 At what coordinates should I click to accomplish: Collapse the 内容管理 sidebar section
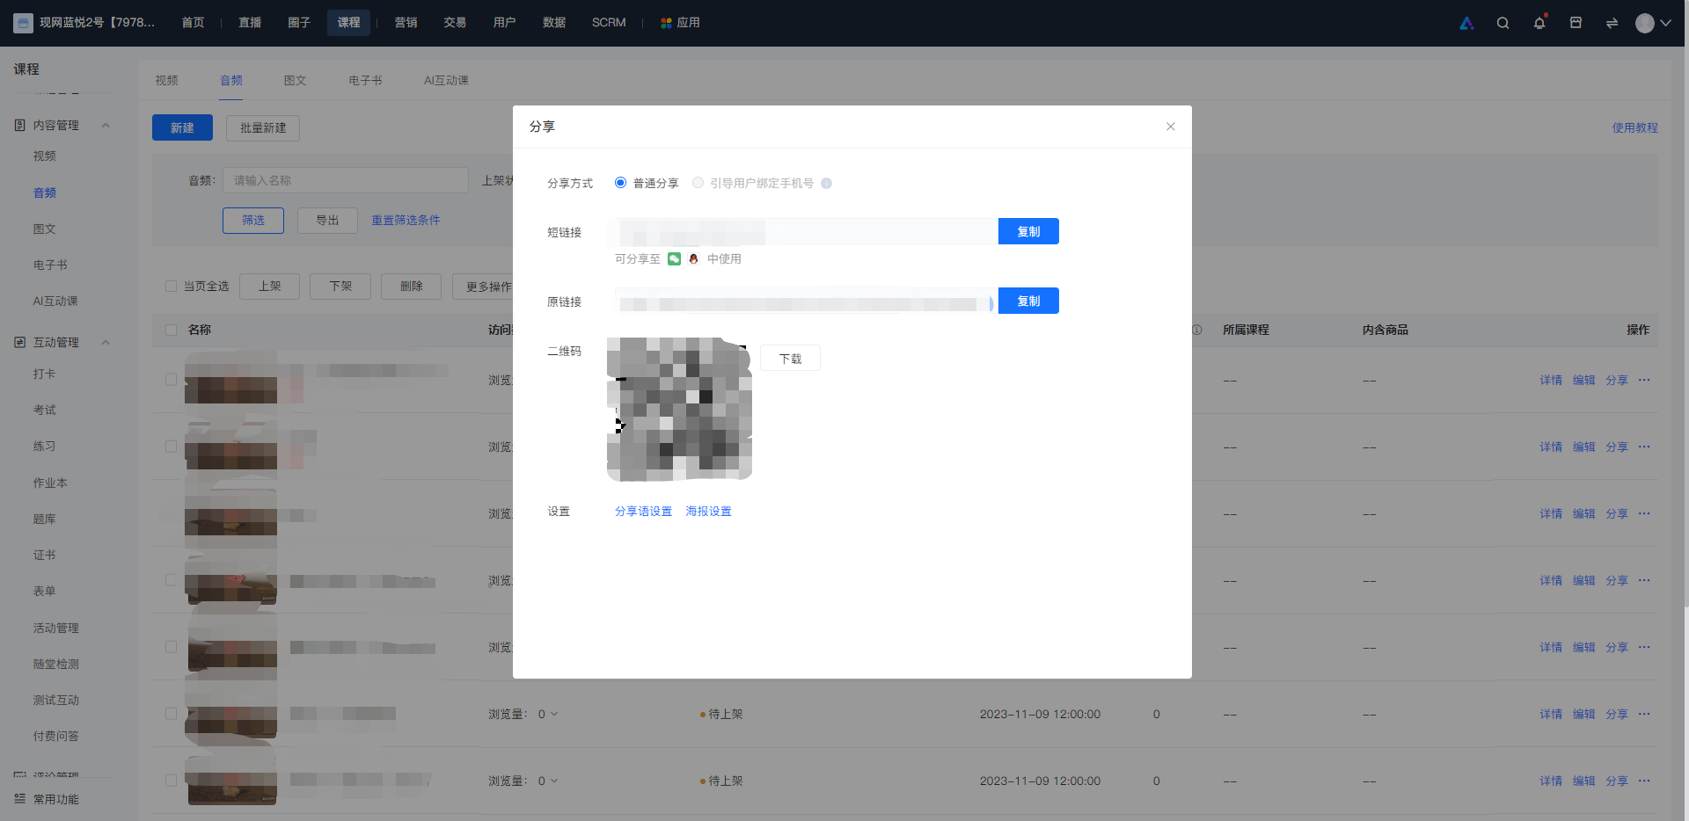click(x=106, y=126)
